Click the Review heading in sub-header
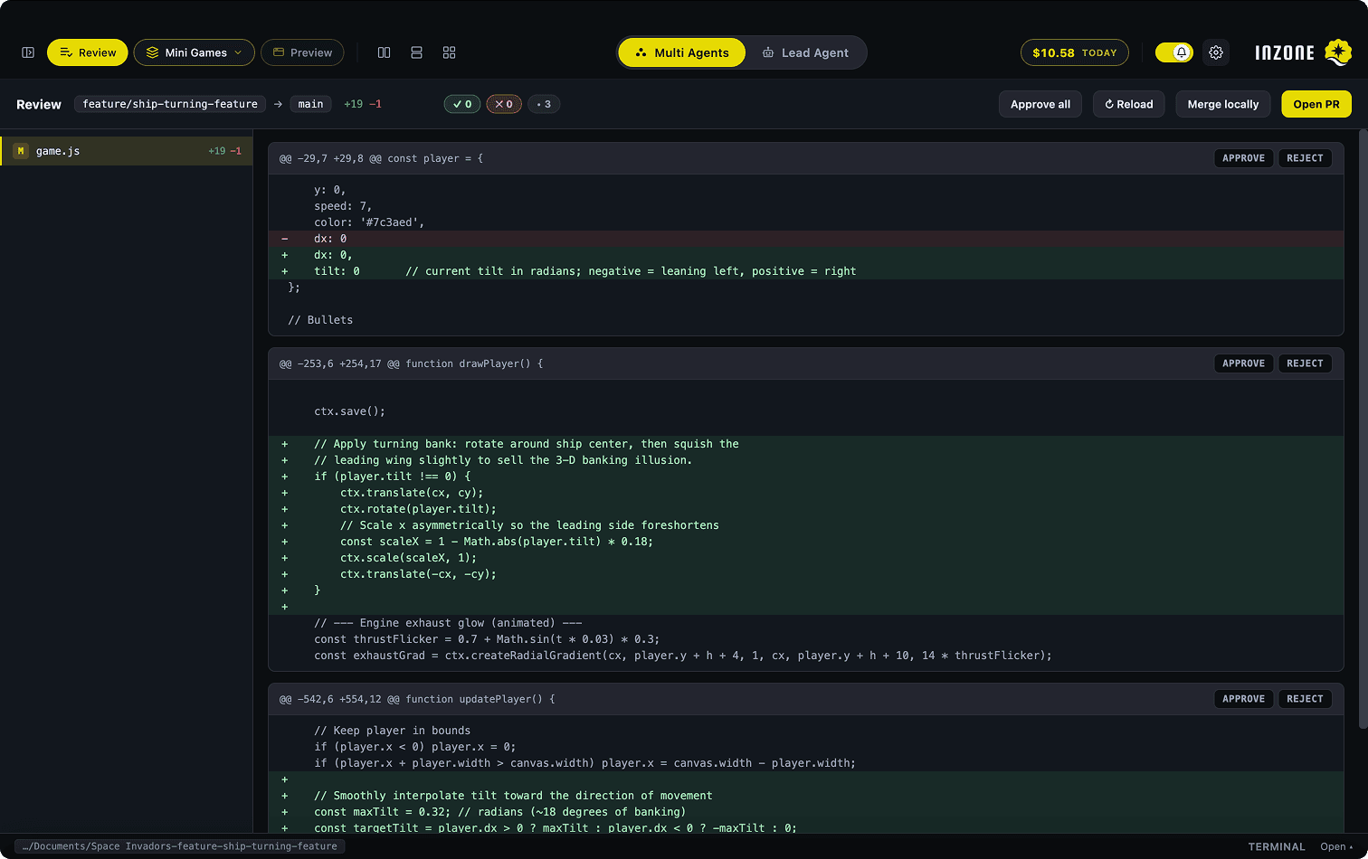Image resolution: width=1368 pixels, height=859 pixels. pos(39,104)
